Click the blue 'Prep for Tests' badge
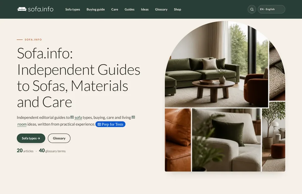The width and height of the screenshot is (302, 194). coord(110,124)
